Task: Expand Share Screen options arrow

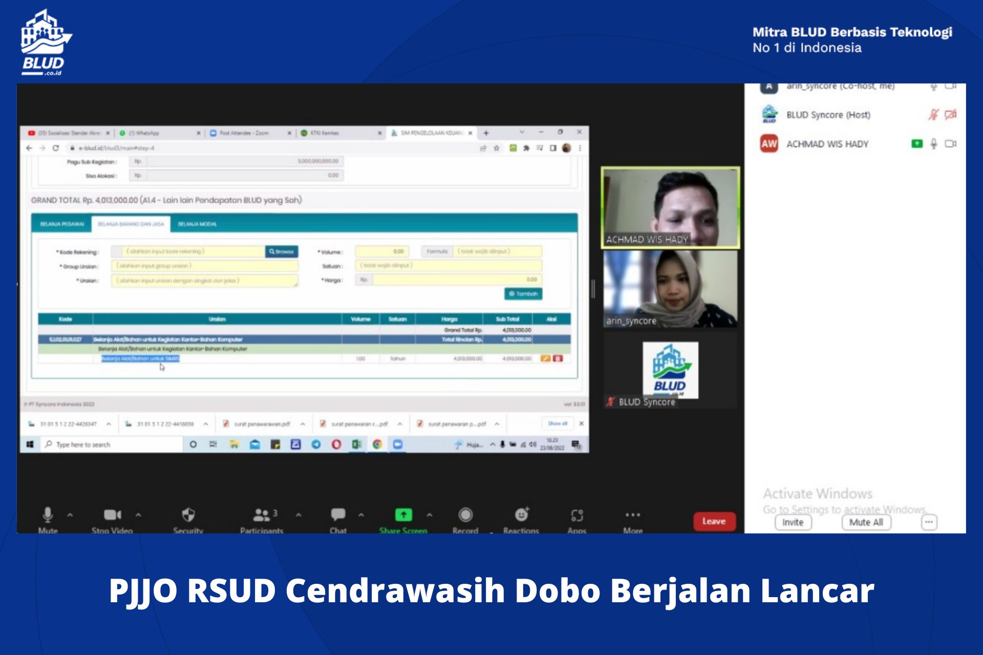Action: point(430,515)
